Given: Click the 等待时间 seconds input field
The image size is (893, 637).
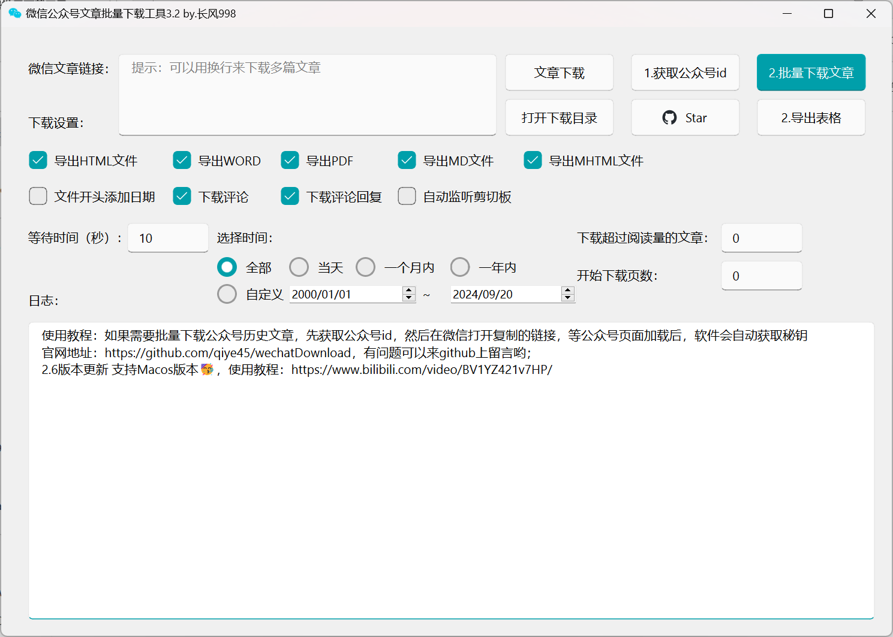Looking at the screenshot, I should click(x=168, y=239).
